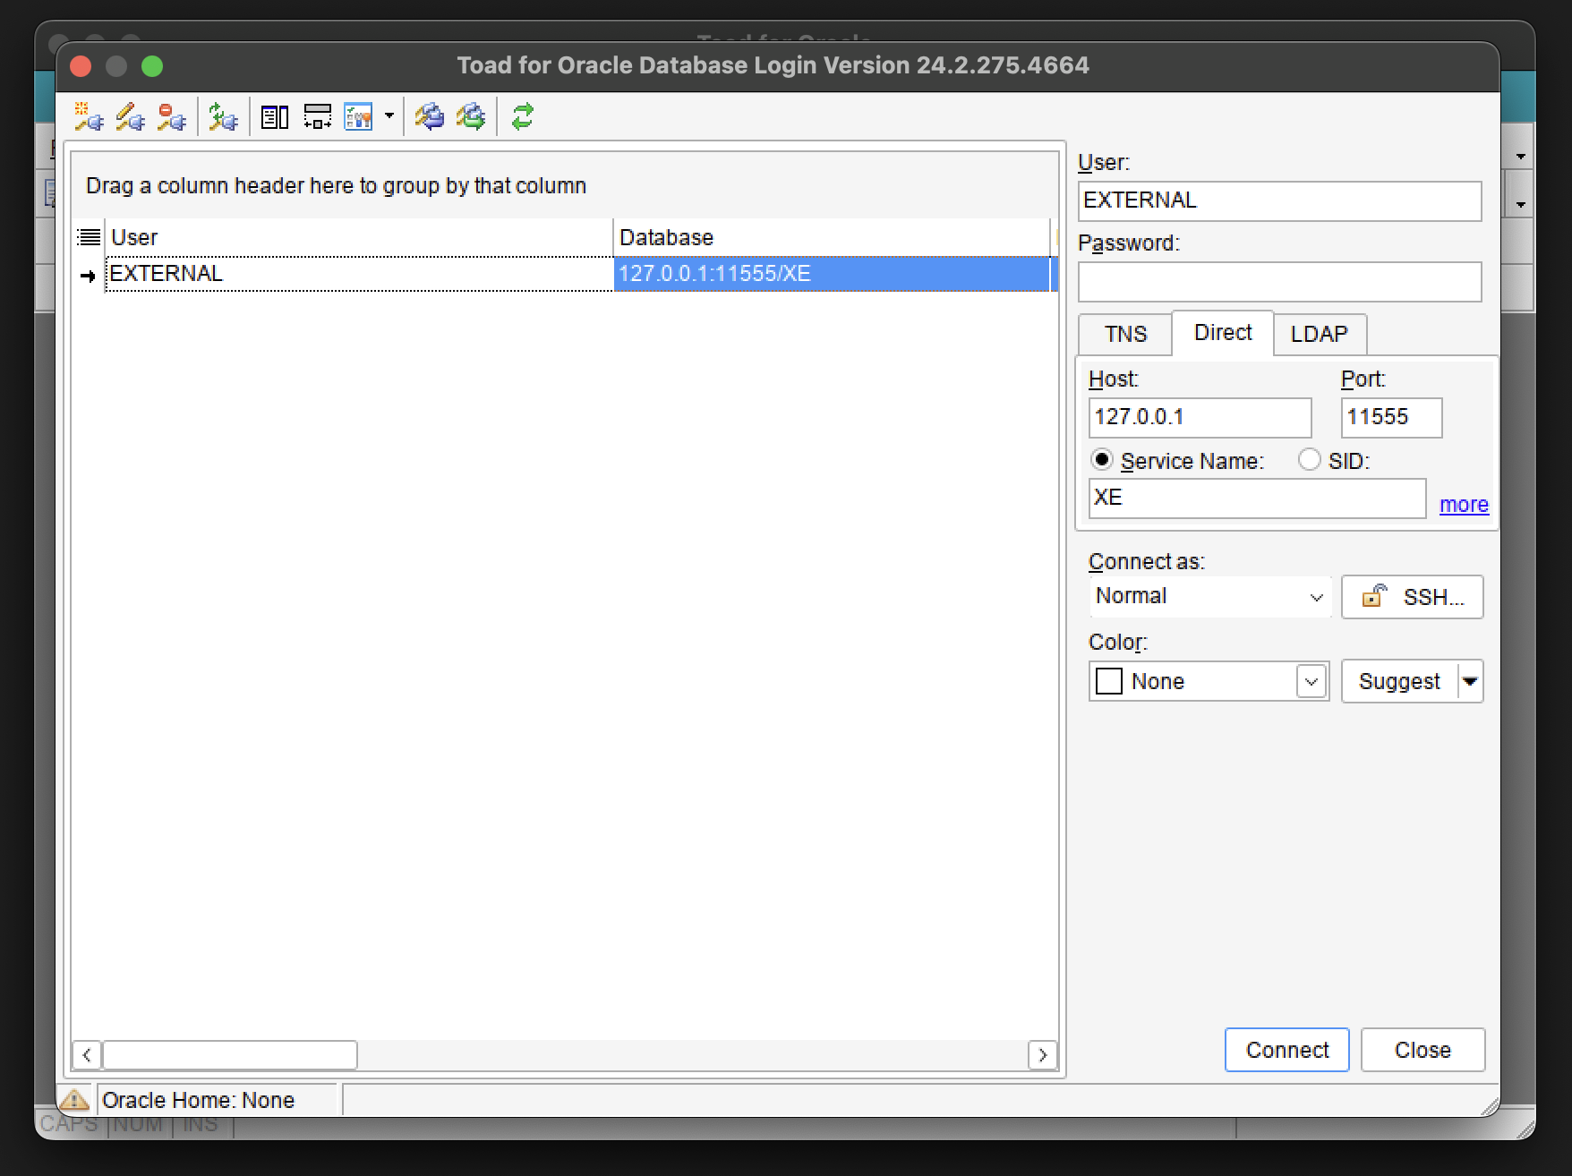1572x1176 pixels.
Task: Click the new connection plug icon
Action: (x=88, y=117)
